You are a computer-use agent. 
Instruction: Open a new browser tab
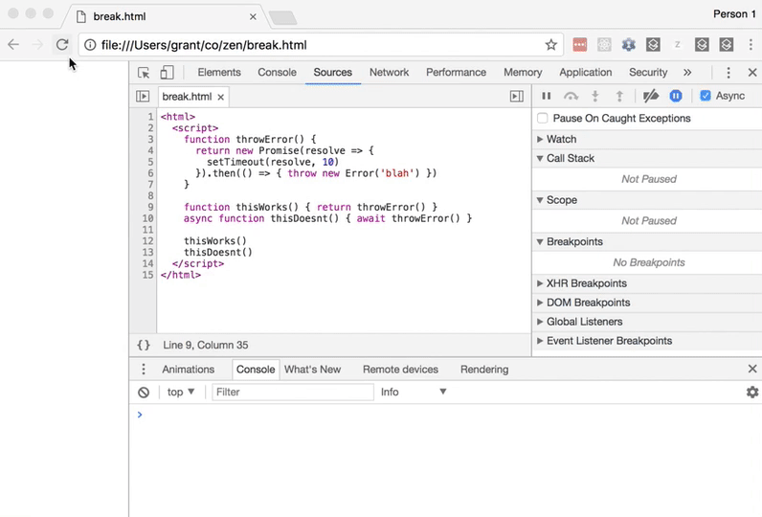pyautogui.click(x=282, y=18)
